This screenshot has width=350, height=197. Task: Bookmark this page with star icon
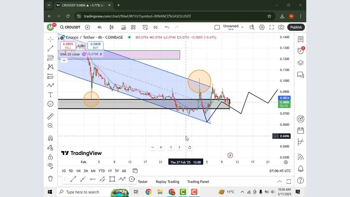click(269, 16)
